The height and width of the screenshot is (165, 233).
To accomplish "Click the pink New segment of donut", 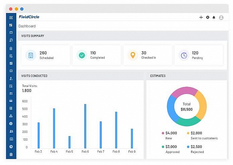I will [x=184, y=92].
